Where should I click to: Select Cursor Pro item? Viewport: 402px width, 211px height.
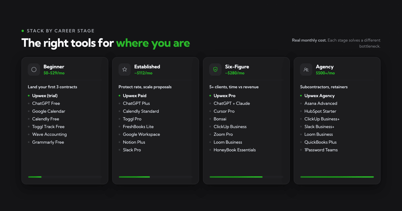coord(224,111)
